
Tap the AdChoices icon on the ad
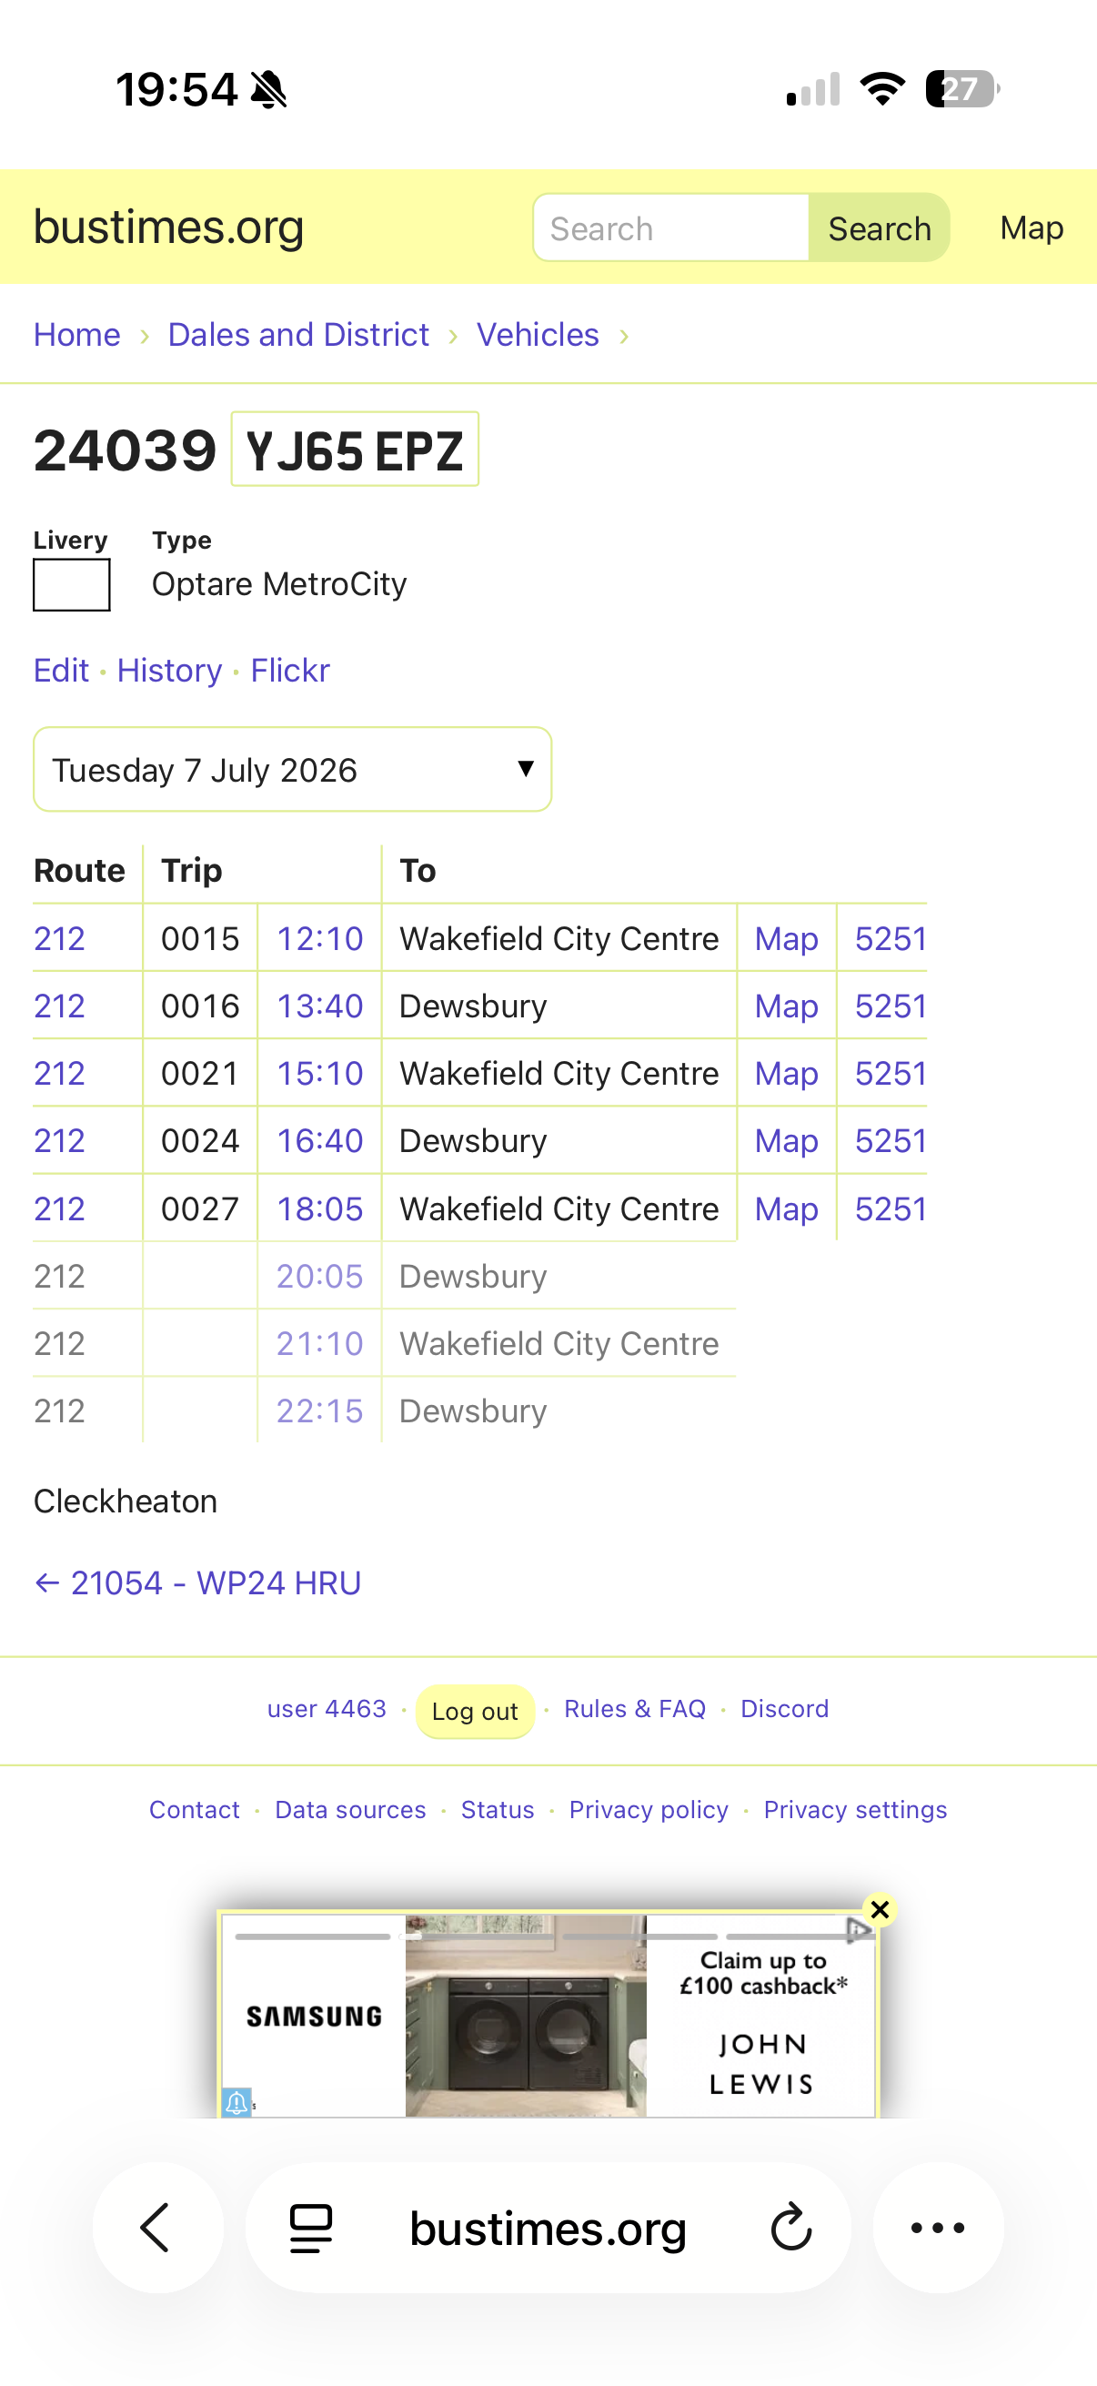tap(858, 1928)
